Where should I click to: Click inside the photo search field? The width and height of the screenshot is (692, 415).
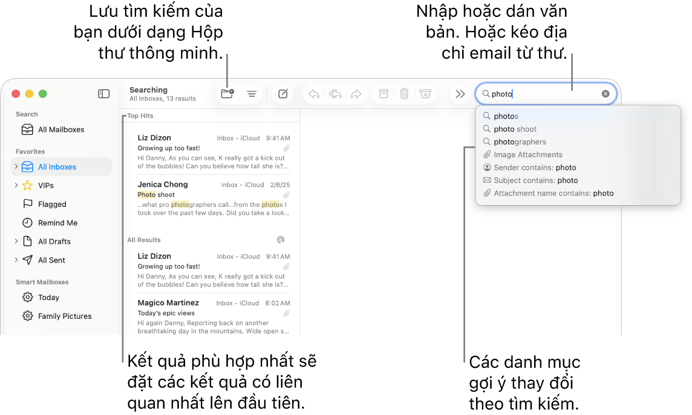tap(545, 94)
